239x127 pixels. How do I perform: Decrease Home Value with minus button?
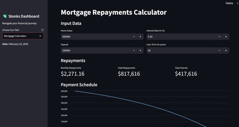[x=134, y=37]
